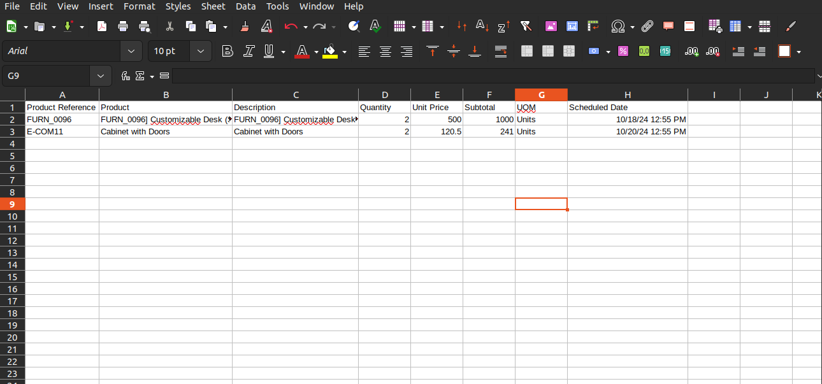Sort the data descending
Screen dimensions: 822x384
click(504, 27)
